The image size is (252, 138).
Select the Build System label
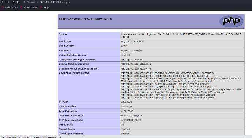coord(66,46)
